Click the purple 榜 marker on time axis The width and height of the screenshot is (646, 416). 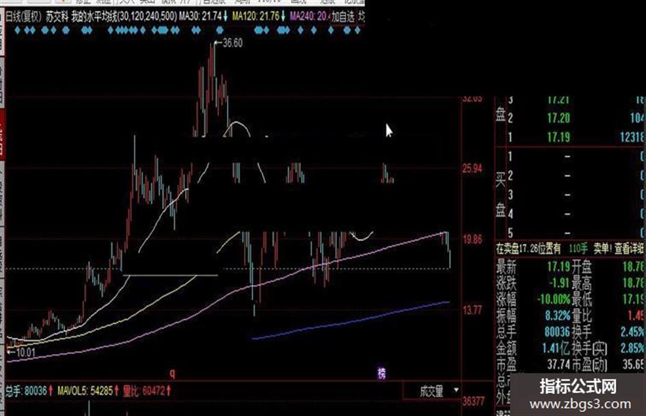tap(382, 373)
